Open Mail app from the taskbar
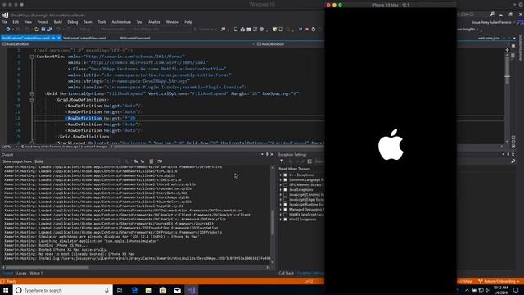Screen dimensions: 524x295 coord(177,290)
